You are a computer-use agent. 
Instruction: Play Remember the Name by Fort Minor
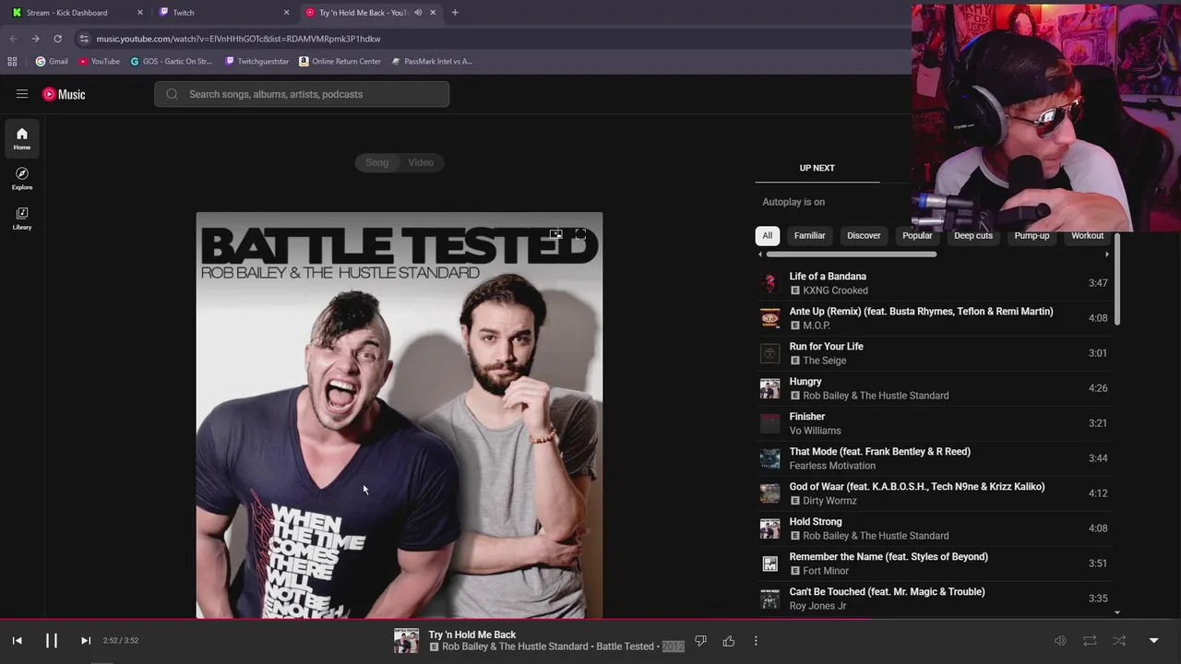[x=934, y=563]
